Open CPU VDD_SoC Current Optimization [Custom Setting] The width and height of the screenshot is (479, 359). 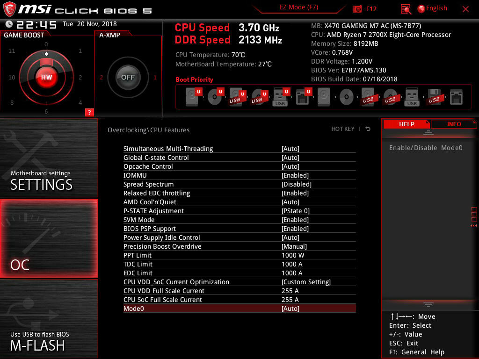click(x=306, y=282)
